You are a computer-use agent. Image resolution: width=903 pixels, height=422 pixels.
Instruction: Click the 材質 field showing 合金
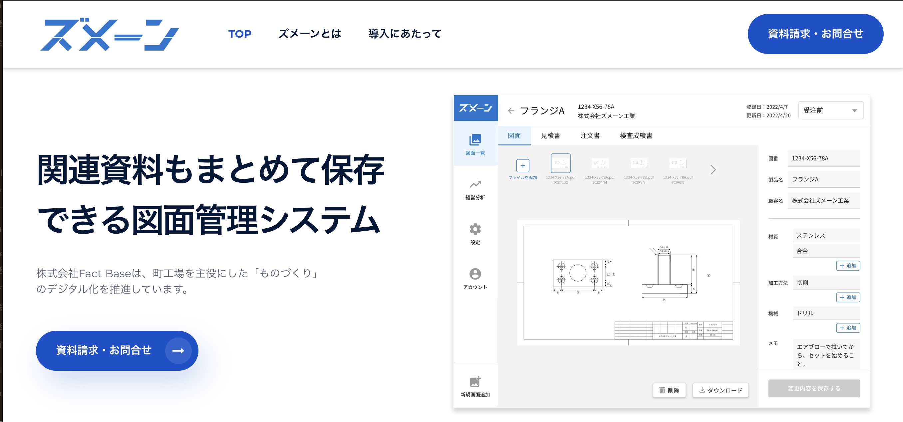coord(826,251)
